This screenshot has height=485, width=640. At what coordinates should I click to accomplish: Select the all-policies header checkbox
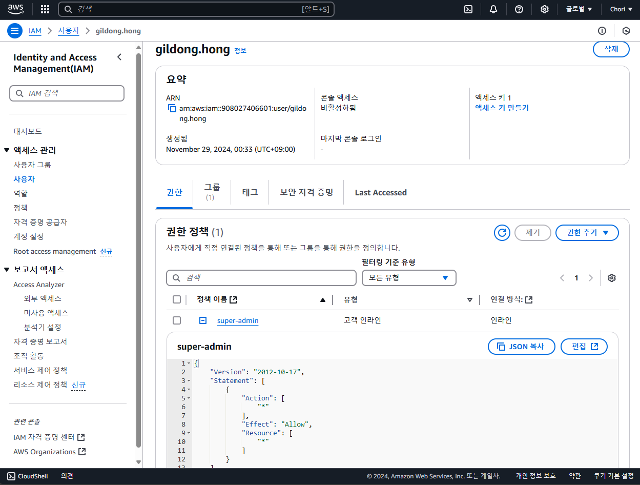[x=177, y=300]
